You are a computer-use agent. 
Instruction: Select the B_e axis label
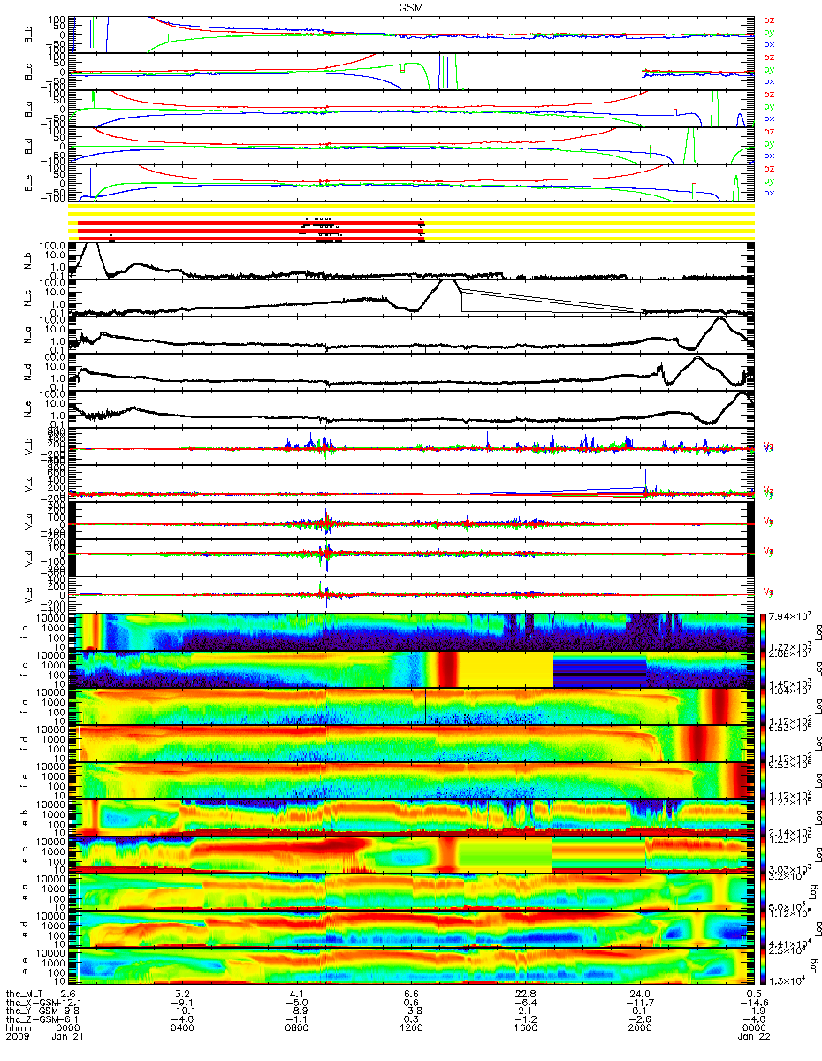pyautogui.click(x=28, y=182)
